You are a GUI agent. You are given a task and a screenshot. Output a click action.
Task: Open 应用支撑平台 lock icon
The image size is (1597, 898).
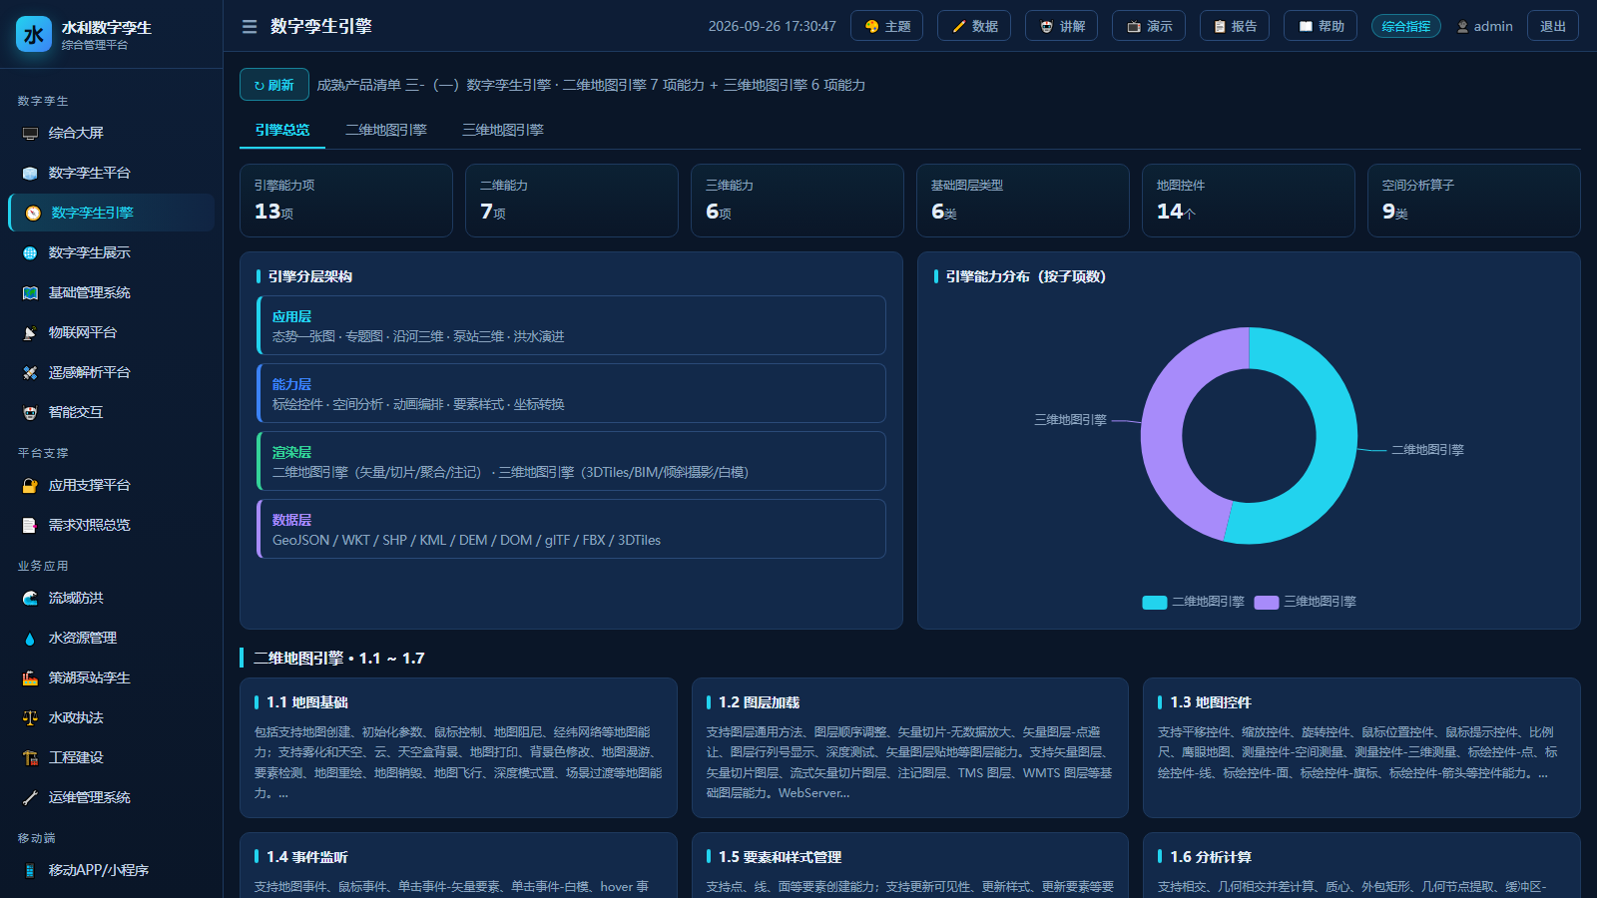pyautogui.click(x=30, y=486)
